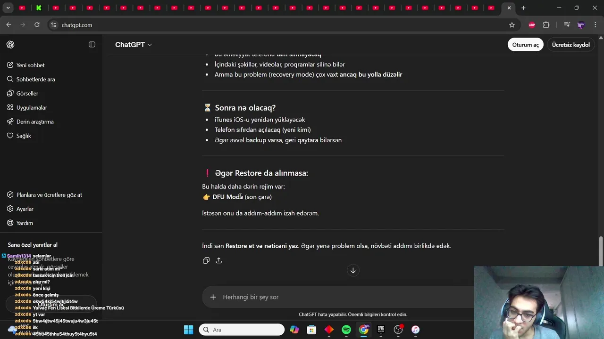This screenshot has height=339, width=604.
Task: Click the Sohbetlerde ara magnifier icon
Action: (10, 79)
